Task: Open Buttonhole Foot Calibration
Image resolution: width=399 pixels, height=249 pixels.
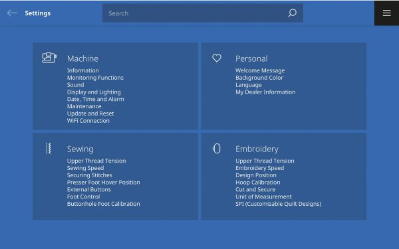Action: tap(103, 204)
